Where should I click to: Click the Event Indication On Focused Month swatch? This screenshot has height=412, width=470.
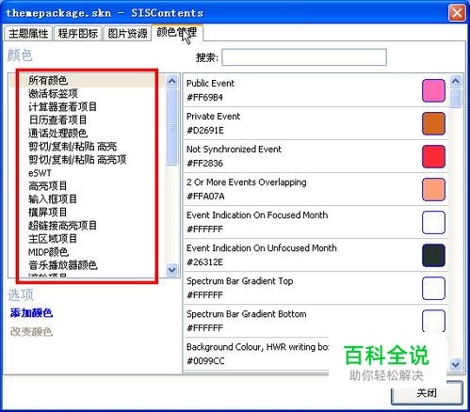click(433, 222)
